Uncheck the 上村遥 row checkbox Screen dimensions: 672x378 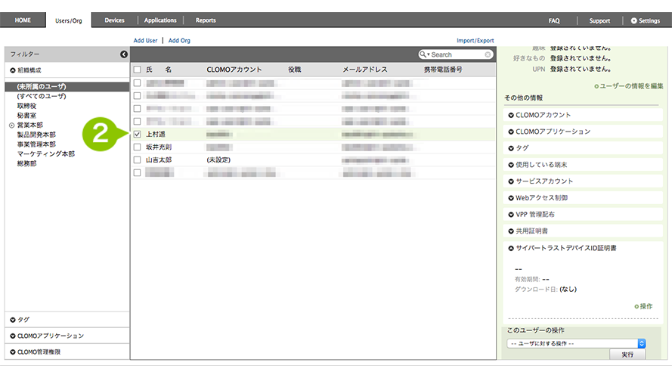click(x=137, y=134)
